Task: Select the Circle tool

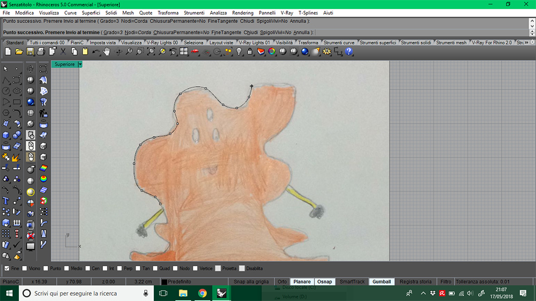Action: tap(6, 91)
